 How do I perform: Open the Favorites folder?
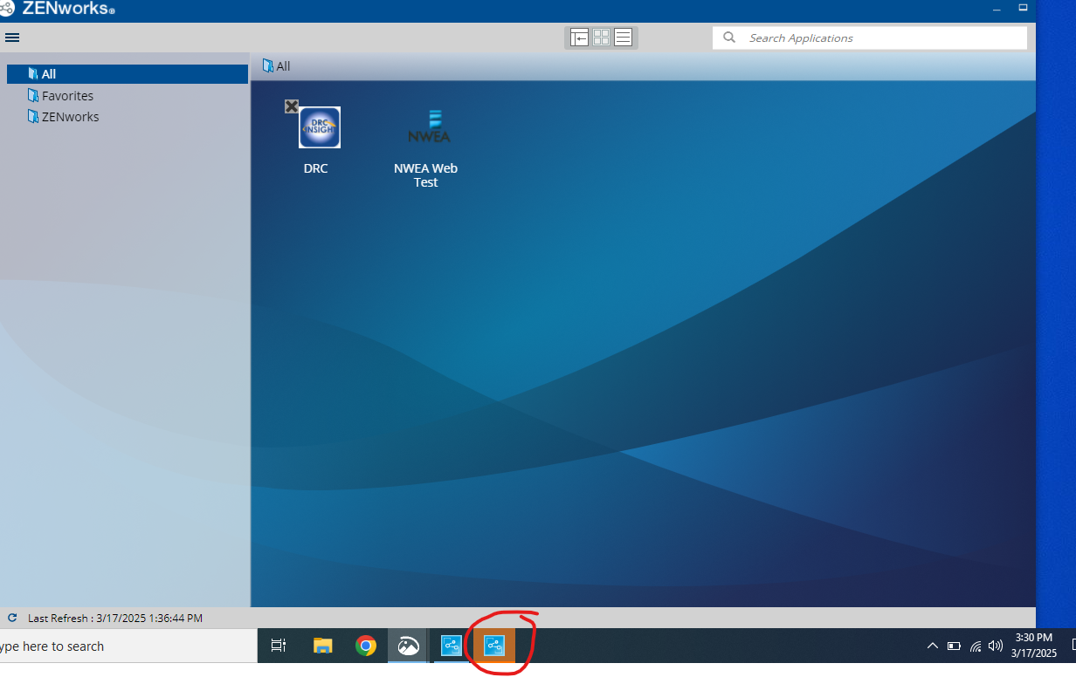coord(67,96)
